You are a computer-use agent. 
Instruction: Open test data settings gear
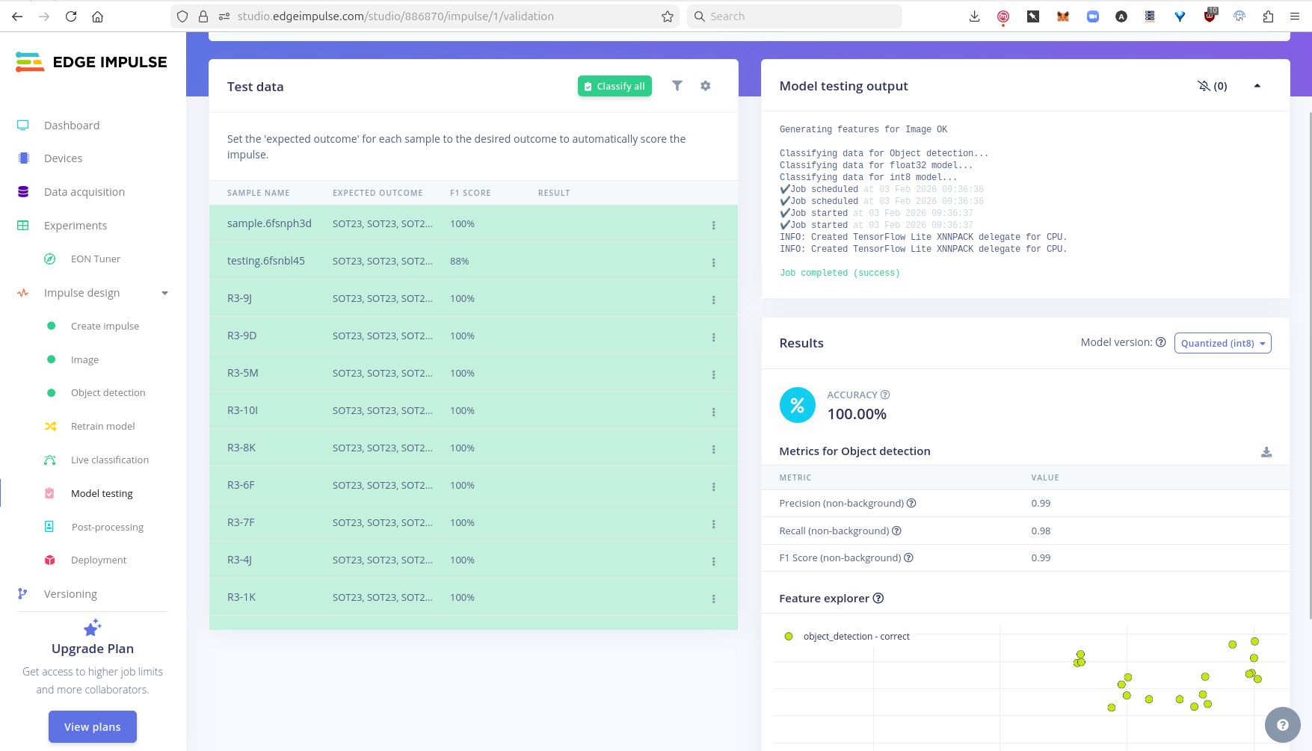(706, 86)
